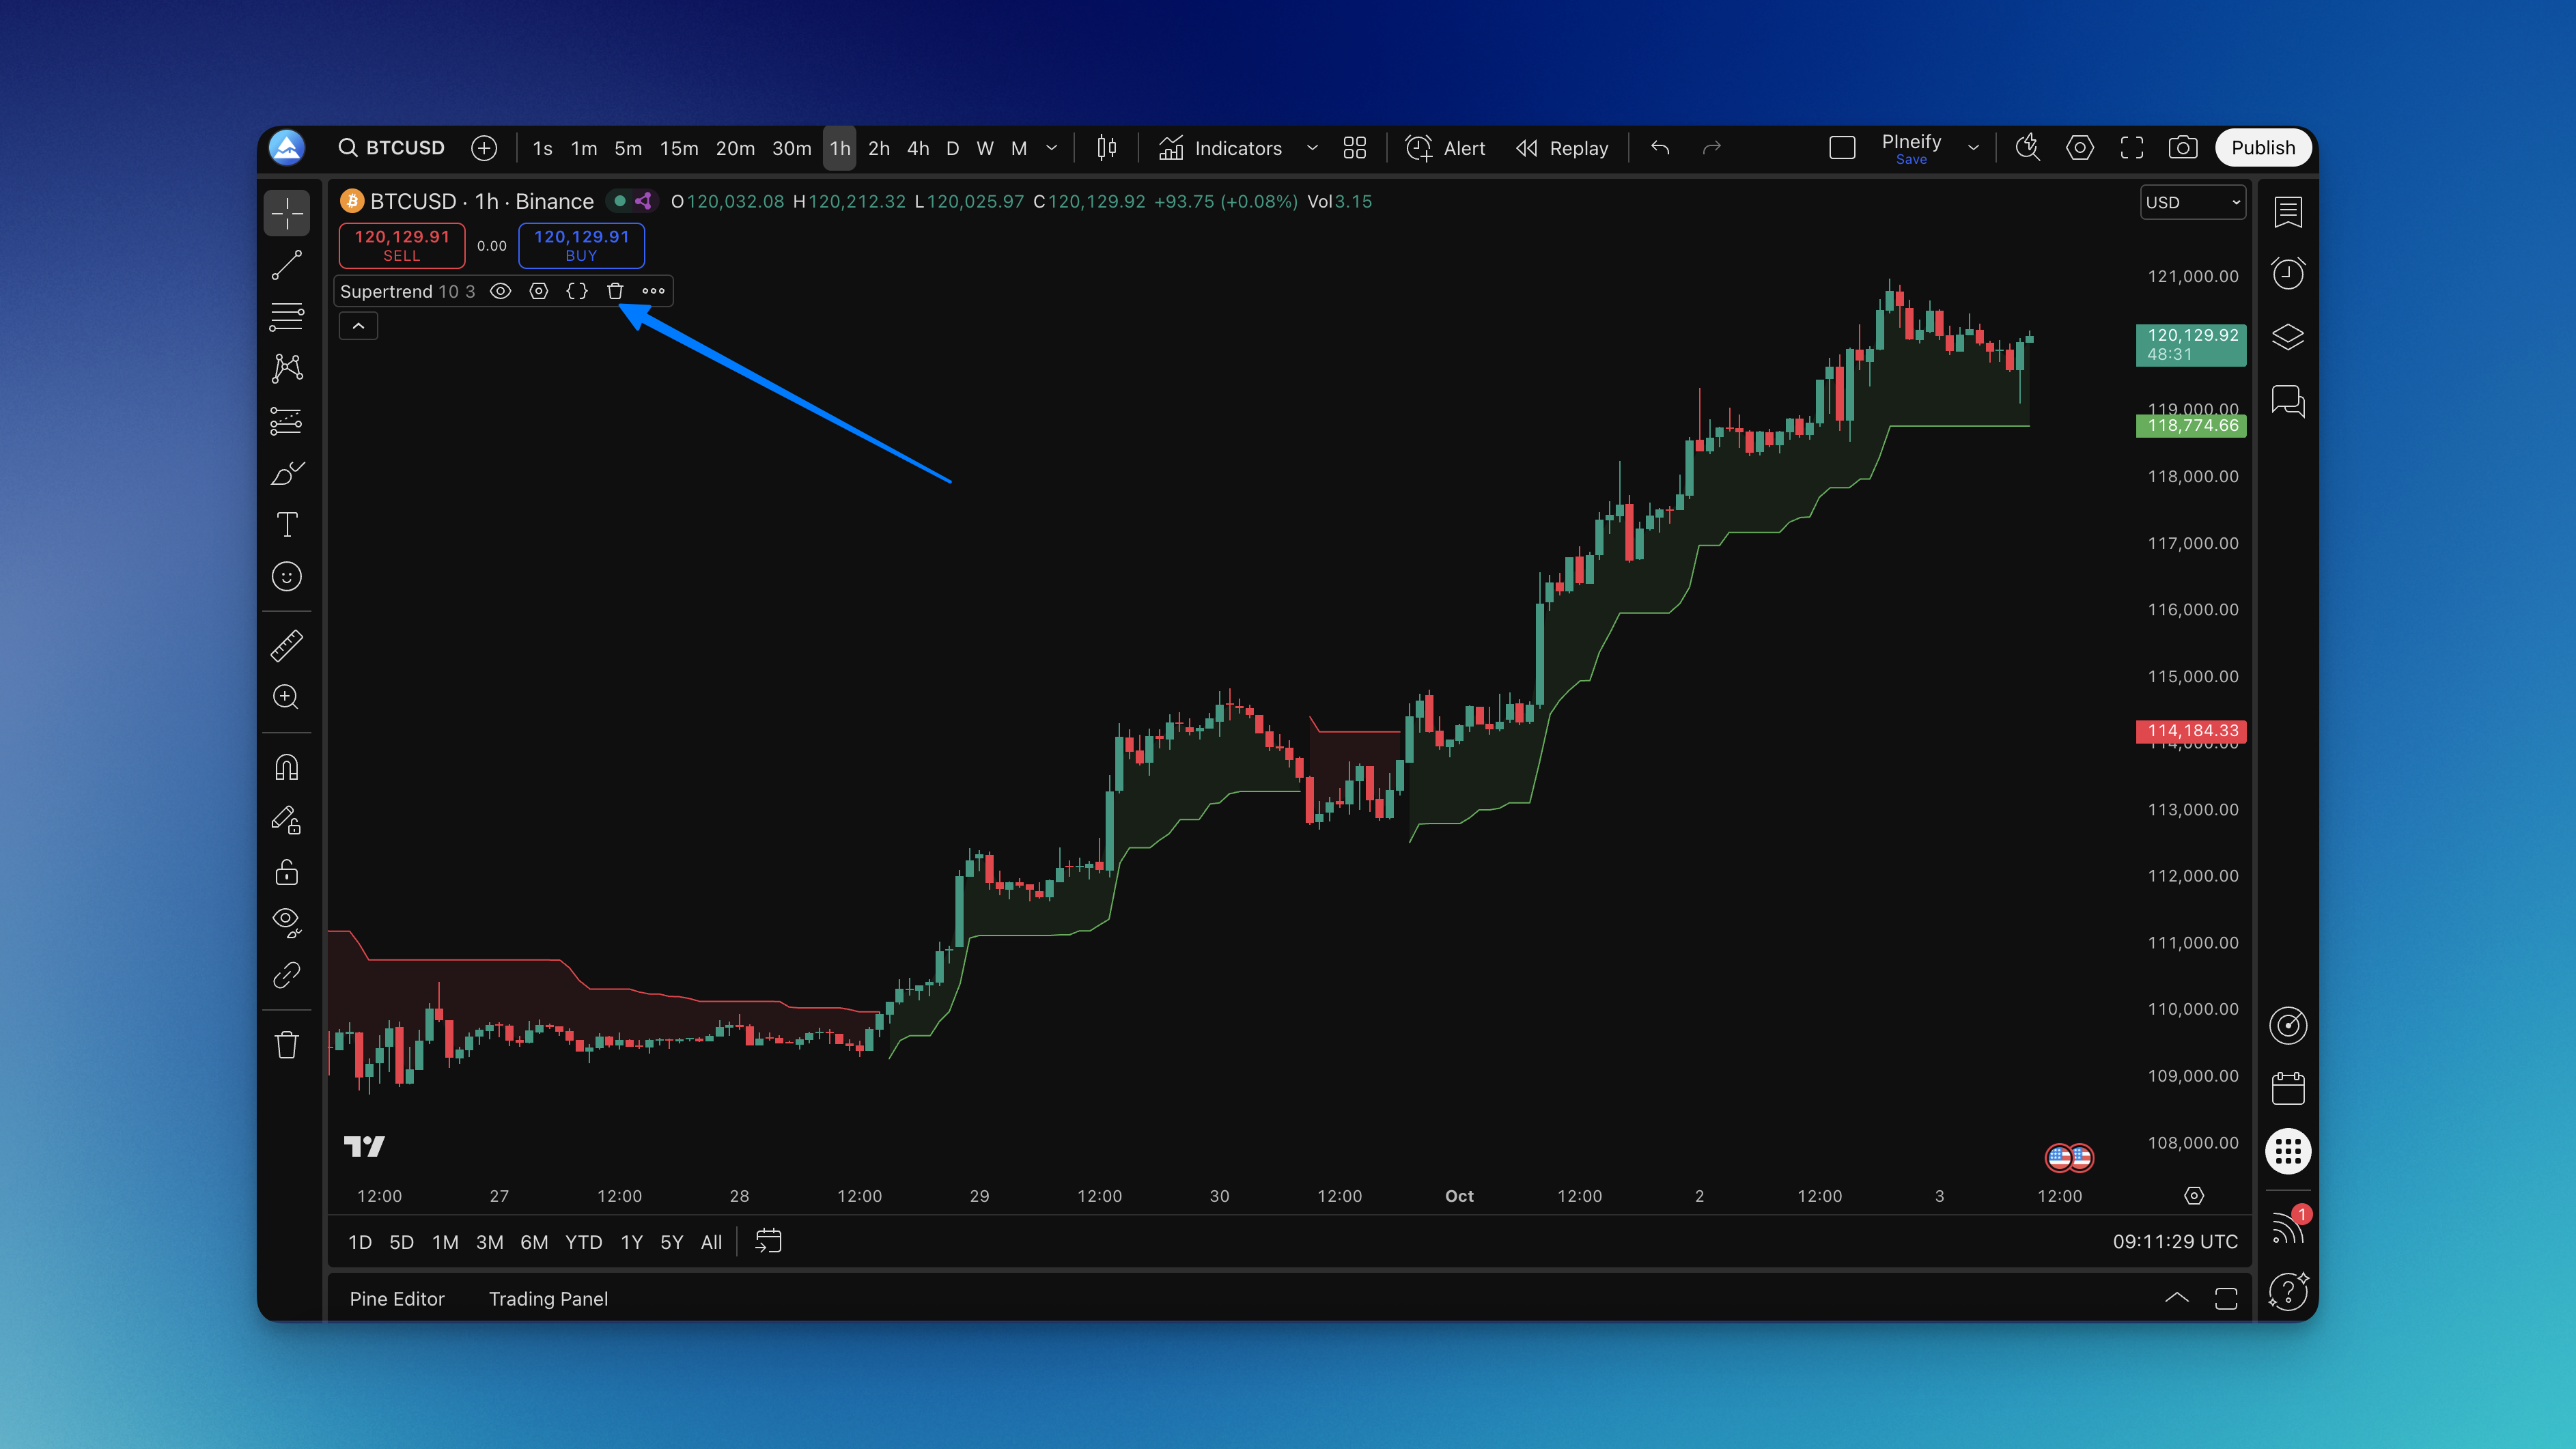Click the Publish button
Image resolution: width=2576 pixels, height=1449 pixels.
click(2262, 148)
